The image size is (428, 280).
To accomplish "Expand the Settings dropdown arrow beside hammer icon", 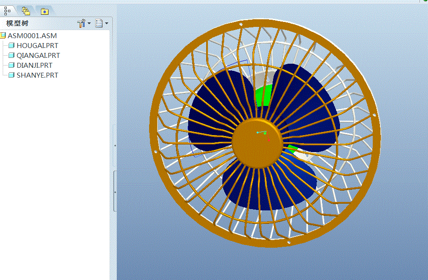I will tap(89, 23).
